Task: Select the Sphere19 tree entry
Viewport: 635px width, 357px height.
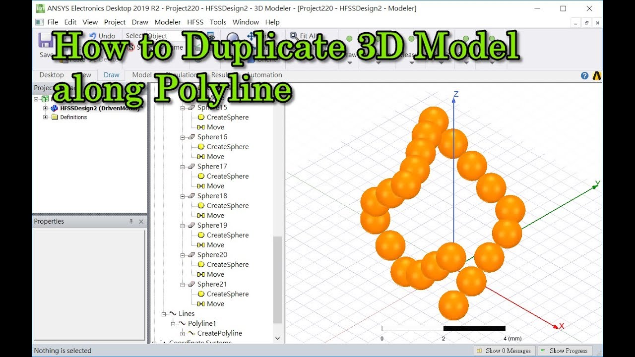Action: pos(212,226)
